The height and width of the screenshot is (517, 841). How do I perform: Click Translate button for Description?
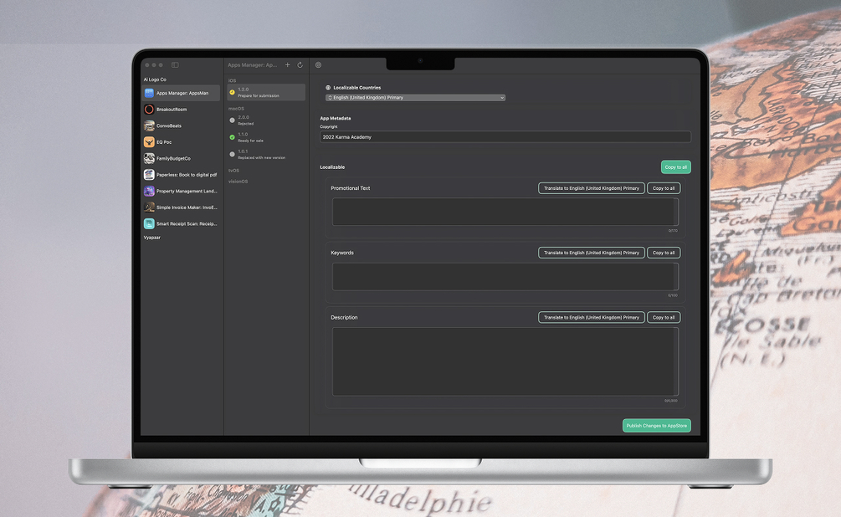(x=591, y=318)
